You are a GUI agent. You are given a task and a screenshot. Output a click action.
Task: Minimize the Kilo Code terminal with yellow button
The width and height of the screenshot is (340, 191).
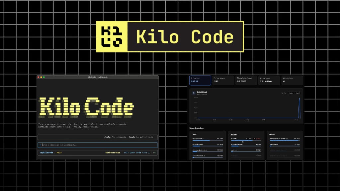tap(41, 77)
